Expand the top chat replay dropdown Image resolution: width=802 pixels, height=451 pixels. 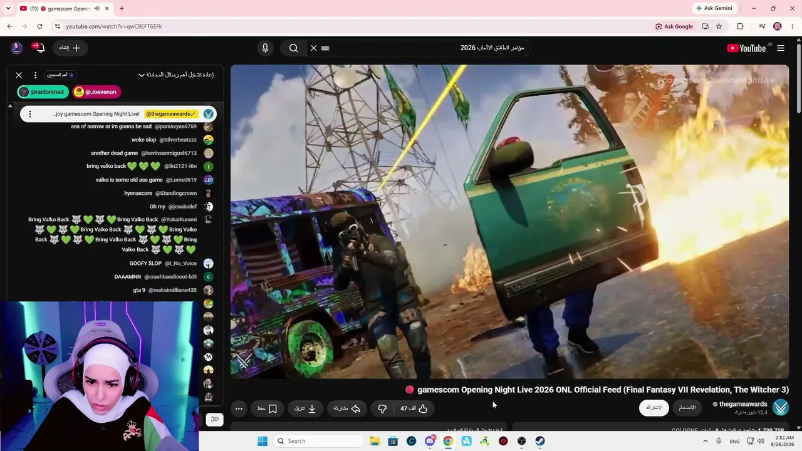(175, 75)
